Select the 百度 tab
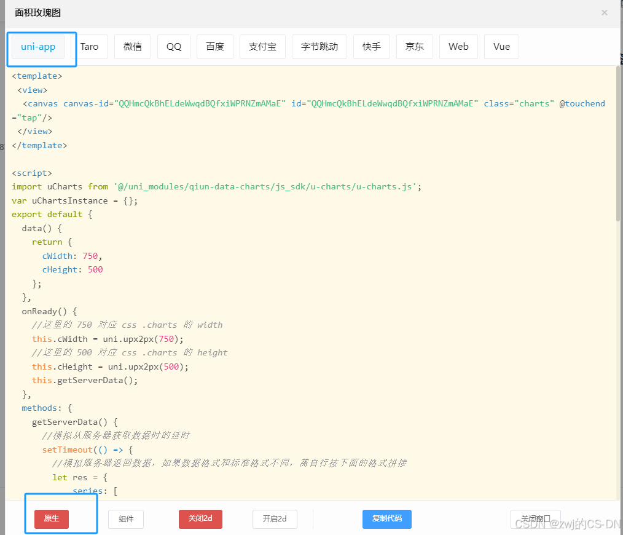This screenshot has height=535, width=623. point(215,47)
